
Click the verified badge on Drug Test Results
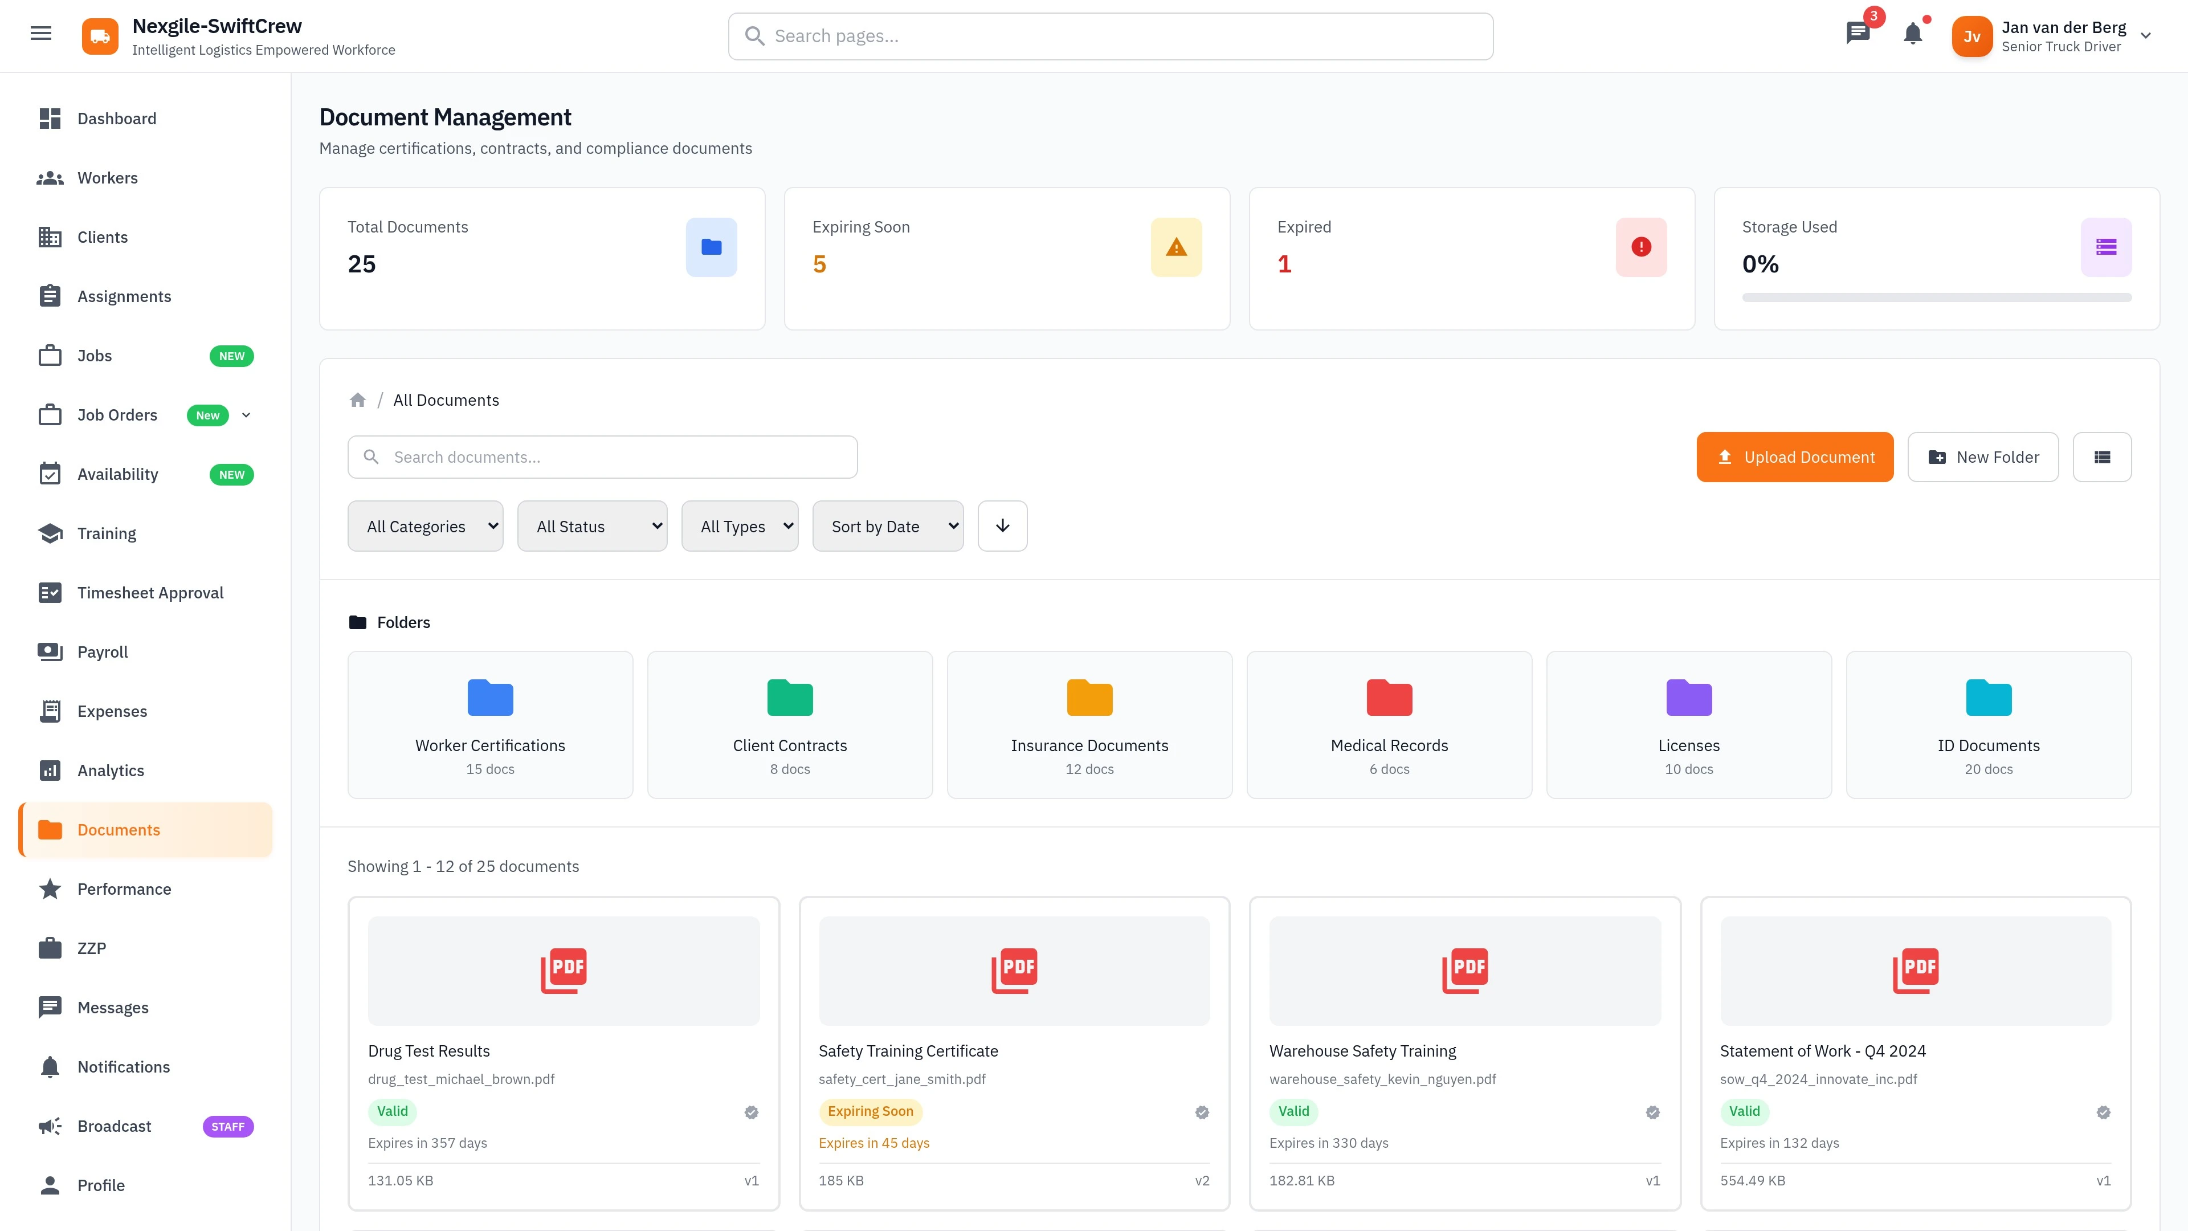tap(751, 1112)
